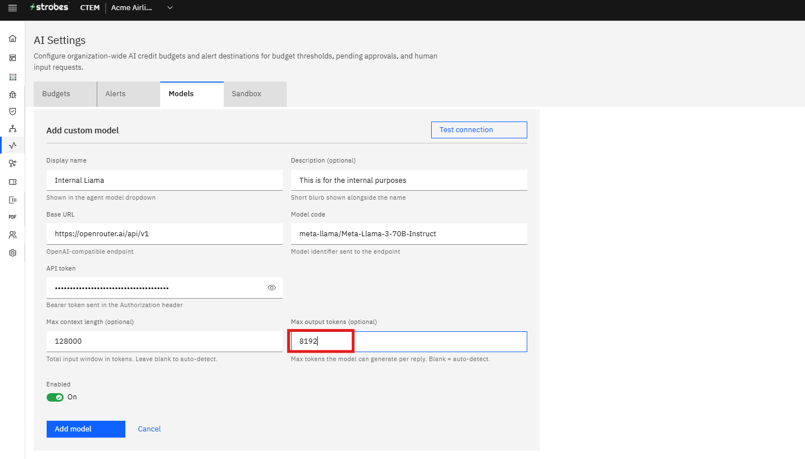Screen dimensions: 805x459
Task: Open the hamburger navigation menu
Action: coord(12,8)
